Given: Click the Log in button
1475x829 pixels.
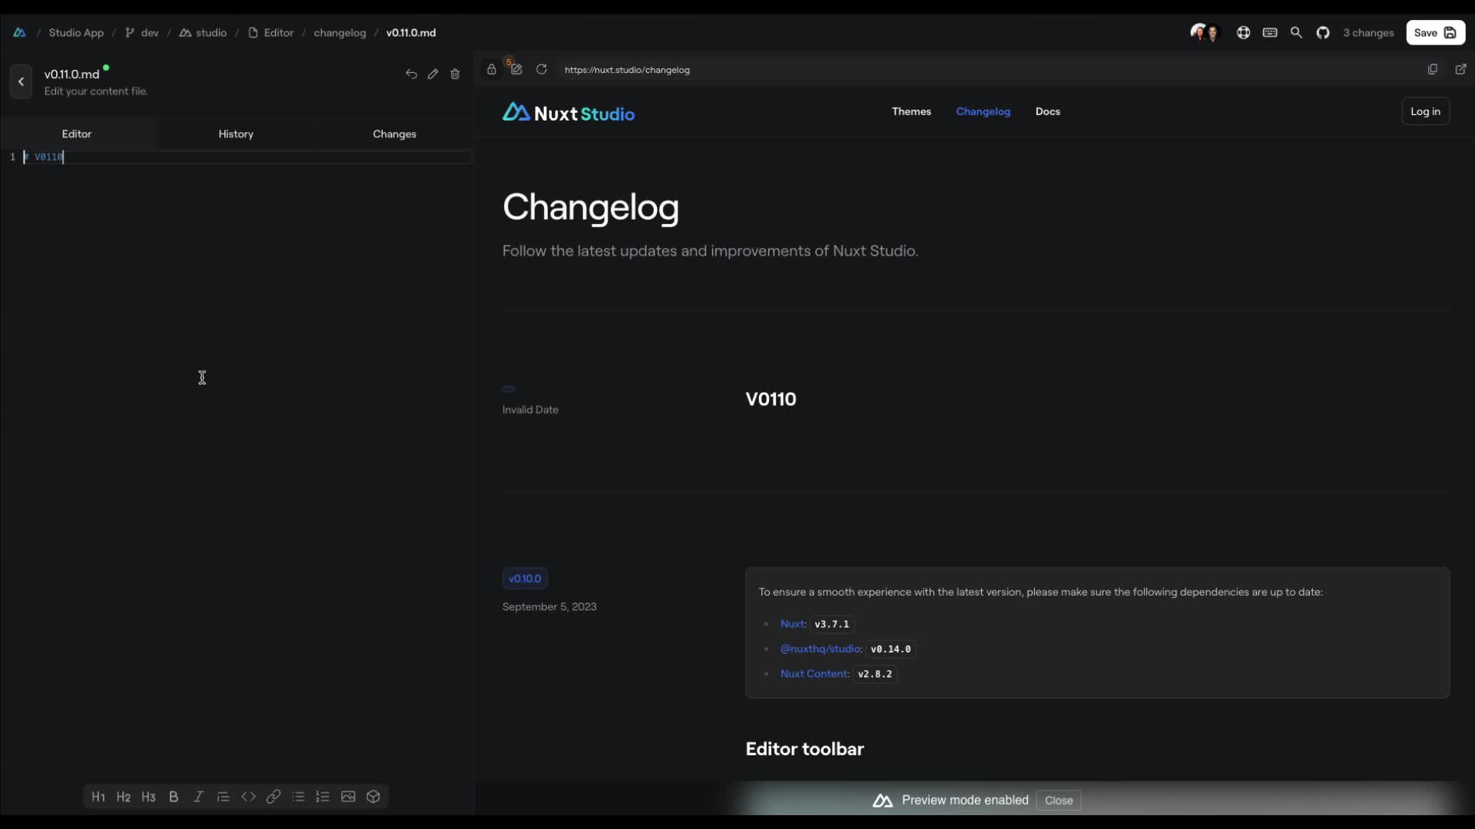Looking at the screenshot, I should pos(1425,111).
